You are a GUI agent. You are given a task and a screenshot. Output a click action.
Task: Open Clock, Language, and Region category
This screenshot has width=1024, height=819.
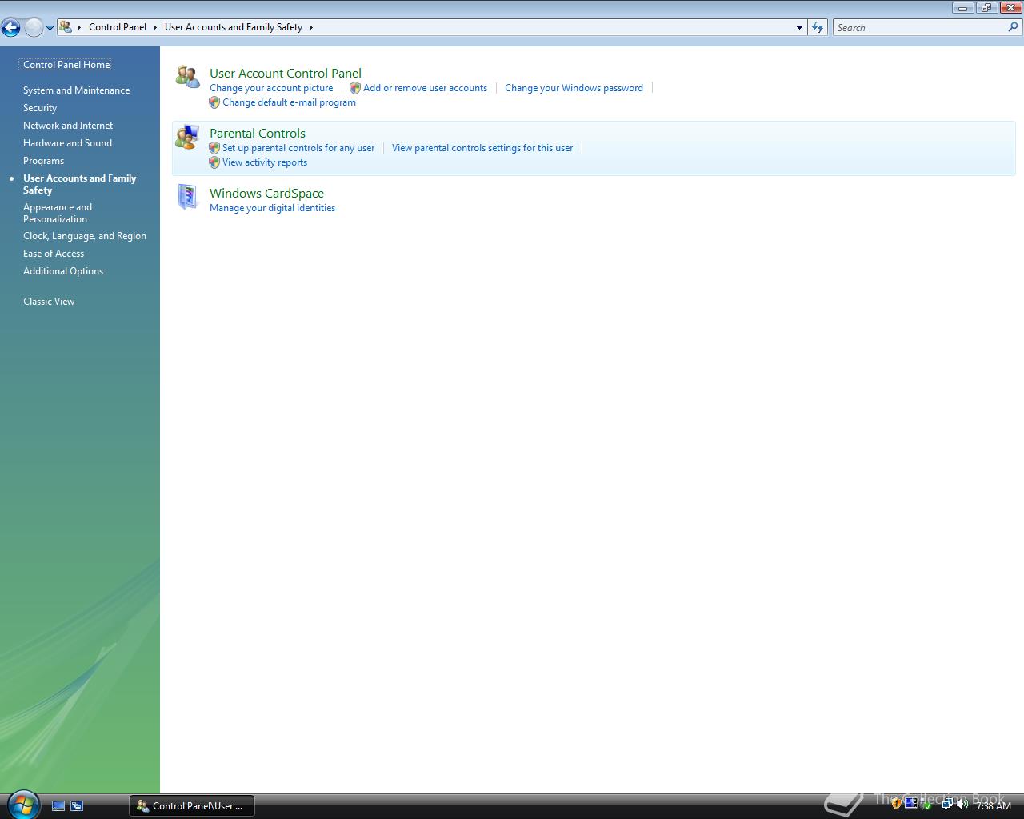[85, 236]
